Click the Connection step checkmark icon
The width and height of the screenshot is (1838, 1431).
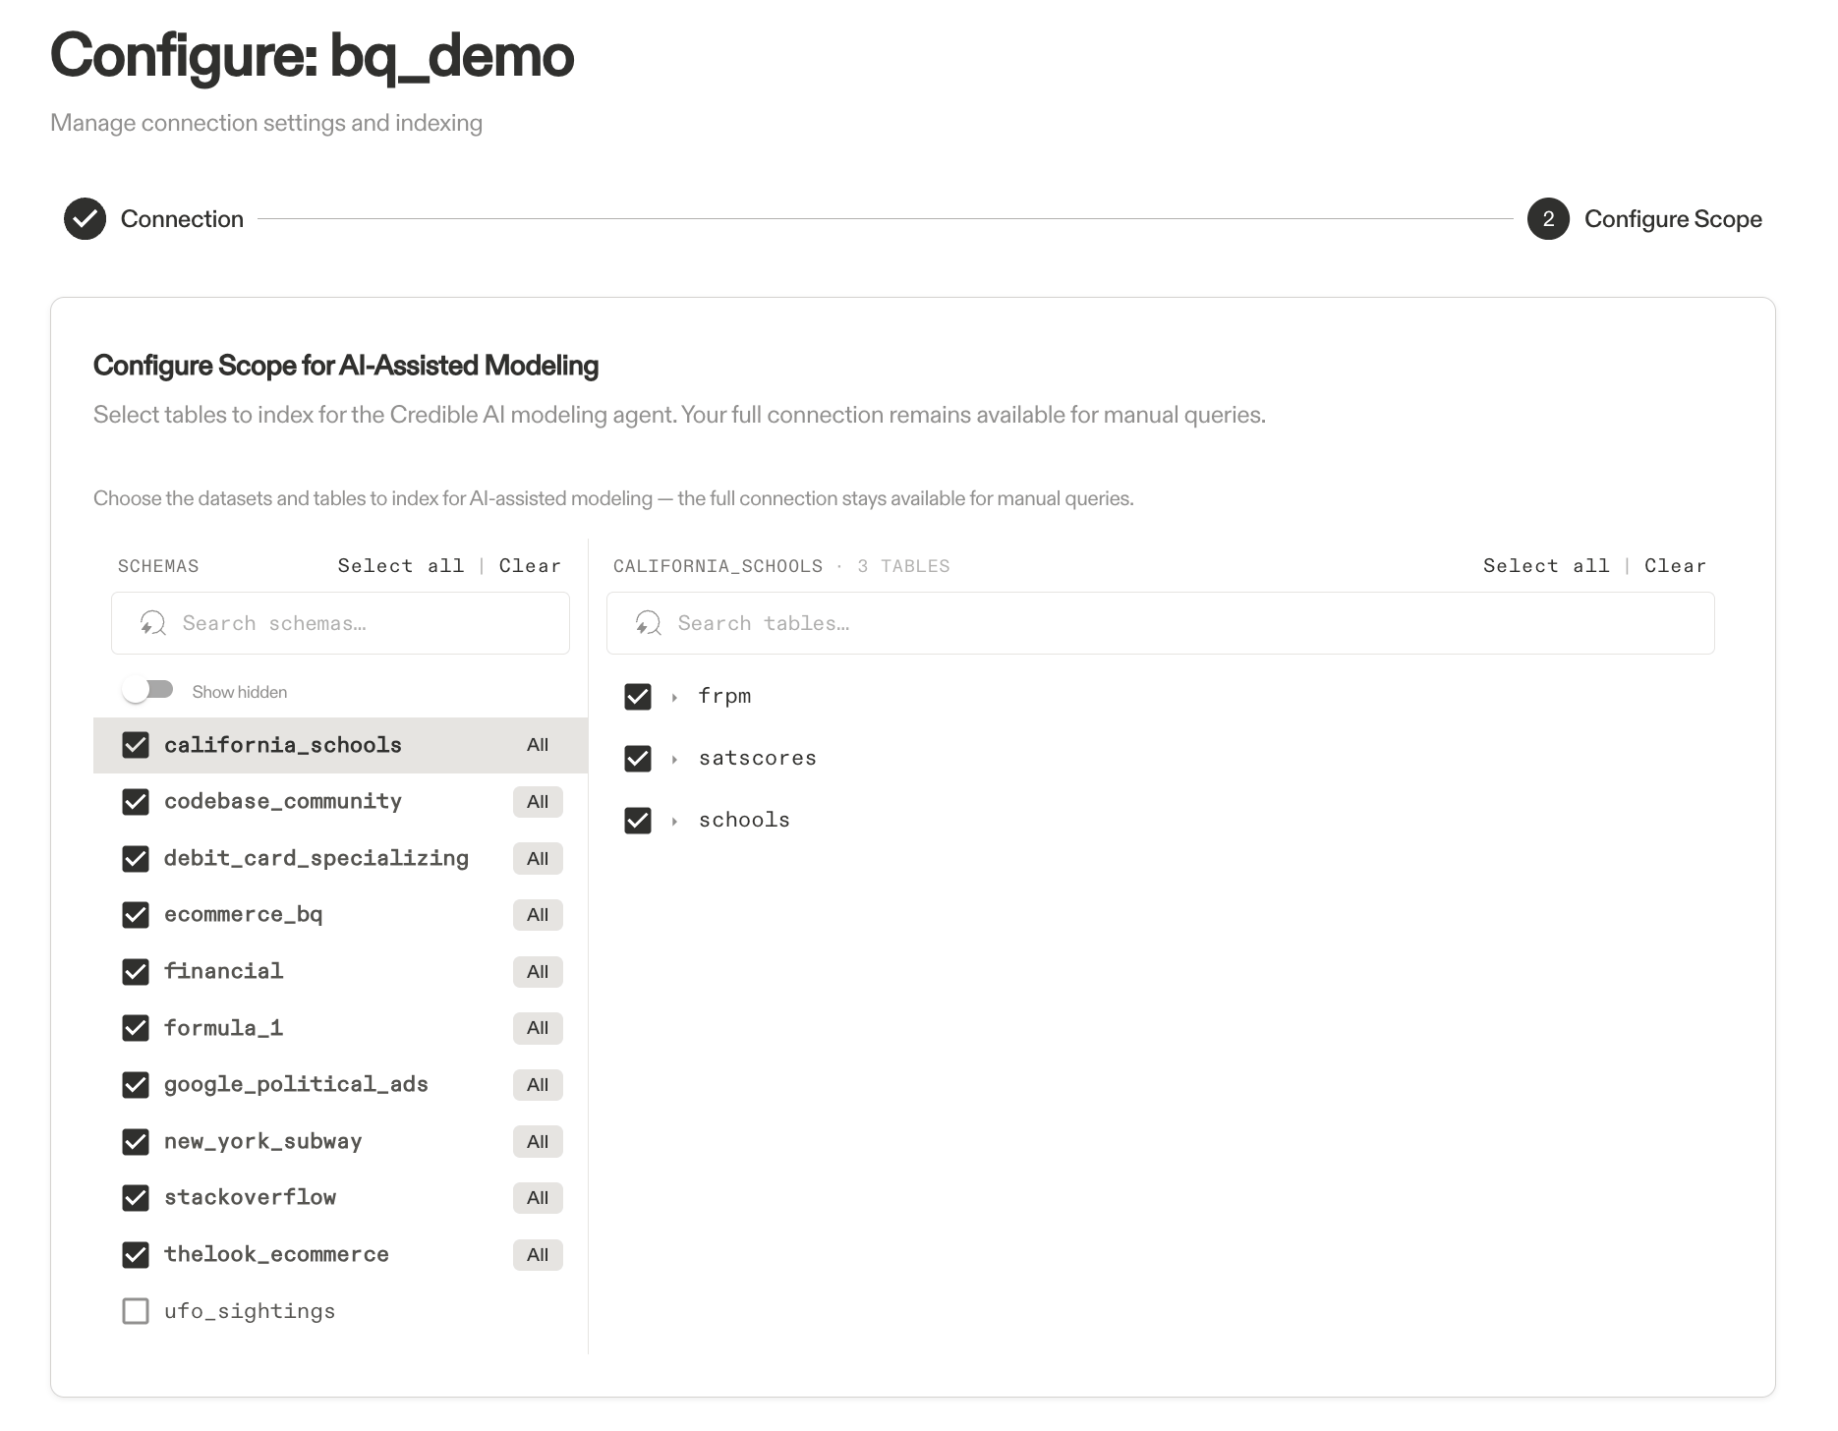[x=86, y=219]
